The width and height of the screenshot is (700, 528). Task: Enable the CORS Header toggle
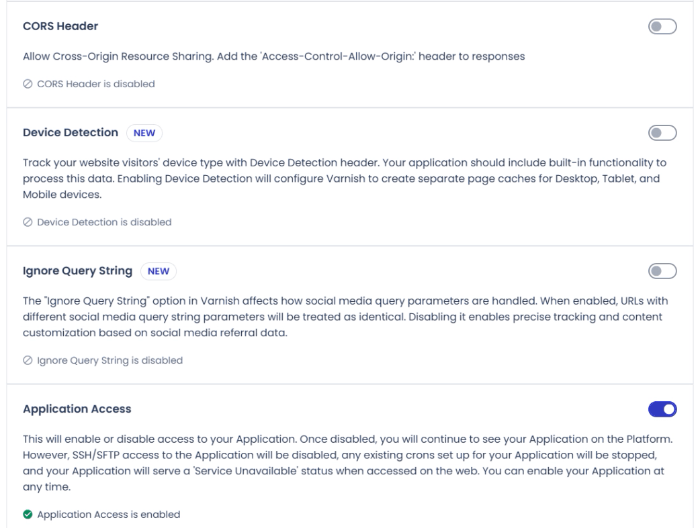[x=662, y=26]
